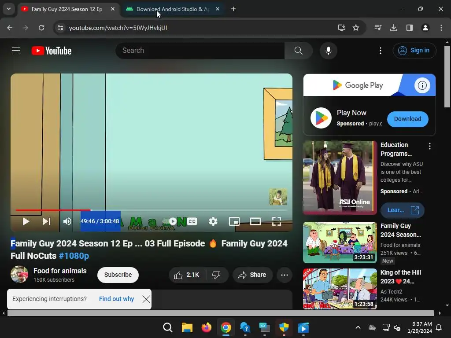This screenshot has width=451, height=338.
Task: Subscribe to Food for animals
Action: [118, 275]
